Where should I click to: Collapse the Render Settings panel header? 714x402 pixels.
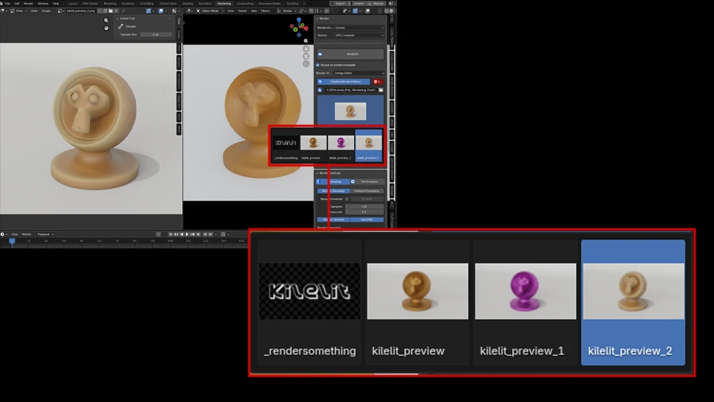[350, 173]
